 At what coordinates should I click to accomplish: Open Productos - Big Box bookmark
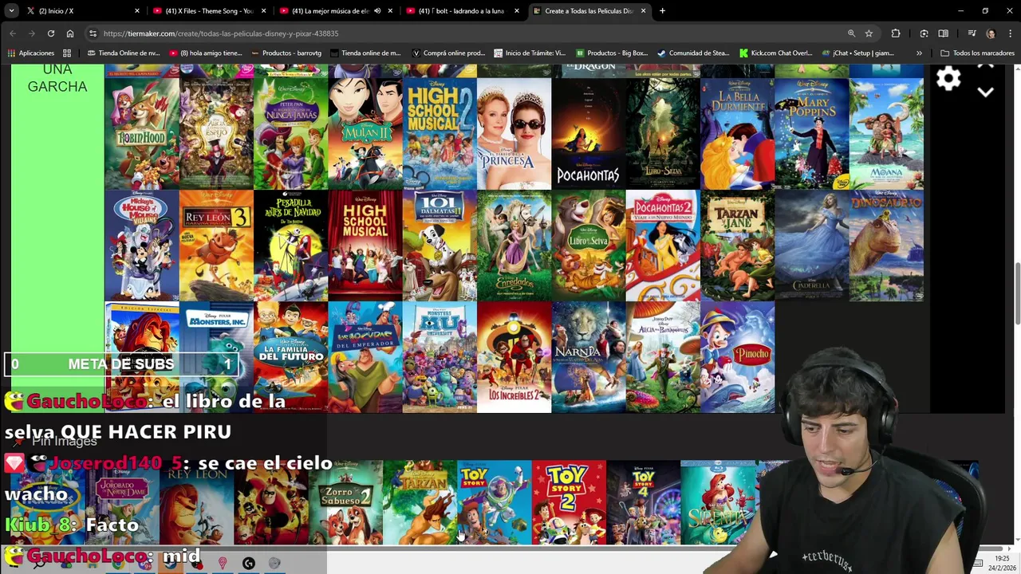coord(611,53)
